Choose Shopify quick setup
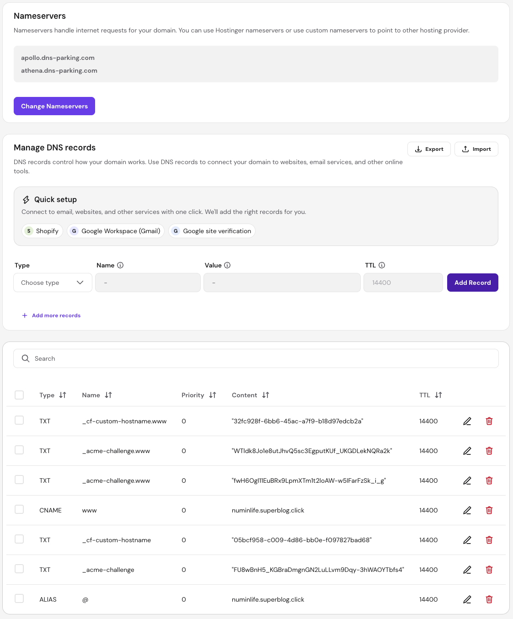Screen dimensions: 513x619 [x=42, y=231]
